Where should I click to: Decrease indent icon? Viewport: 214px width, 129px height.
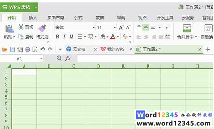click(161, 27)
